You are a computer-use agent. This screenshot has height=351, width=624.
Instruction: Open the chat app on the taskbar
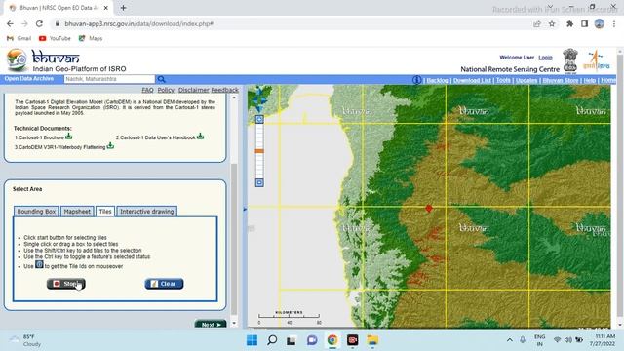[x=312, y=340]
